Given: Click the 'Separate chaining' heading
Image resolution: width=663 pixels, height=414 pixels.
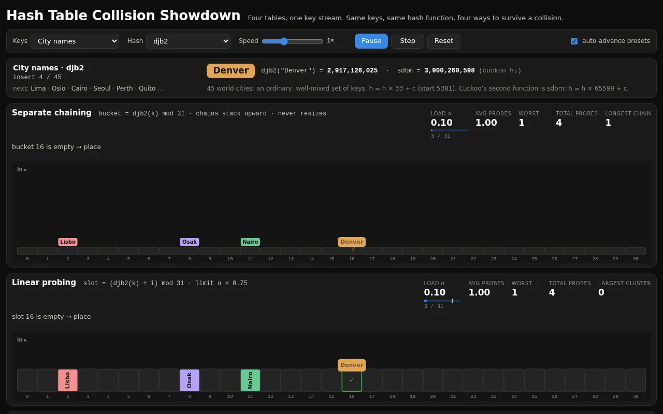Looking at the screenshot, I should (x=52, y=113).
